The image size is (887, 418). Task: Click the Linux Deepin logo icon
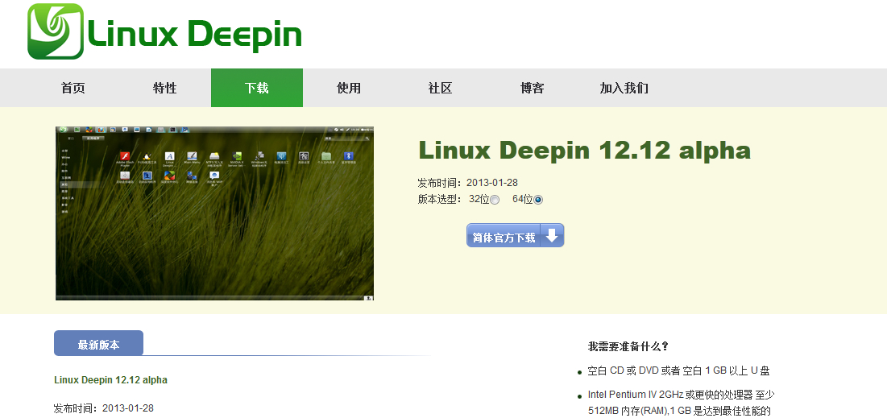pyautogui.click(x=56, y=31)
